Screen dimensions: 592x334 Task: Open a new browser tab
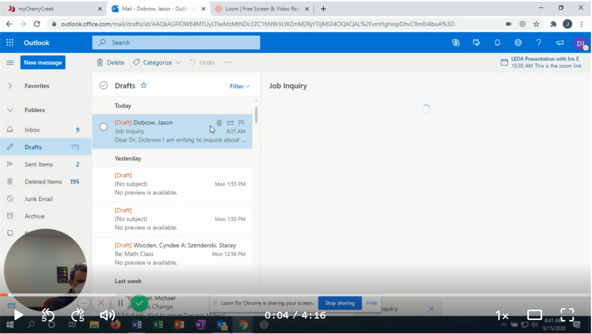point(323,9)
